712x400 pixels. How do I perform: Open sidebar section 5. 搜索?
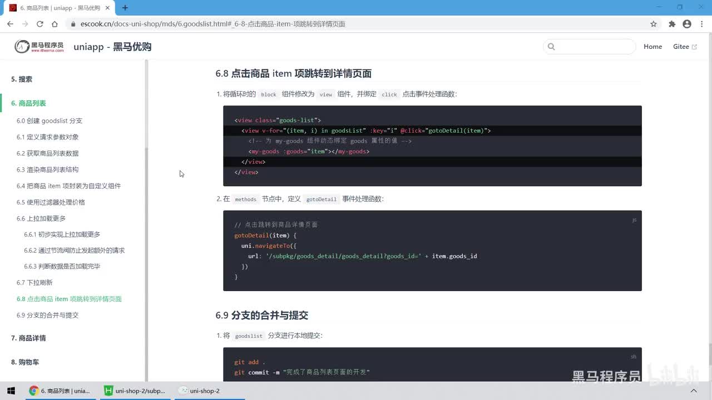click(x=22, y=79)
